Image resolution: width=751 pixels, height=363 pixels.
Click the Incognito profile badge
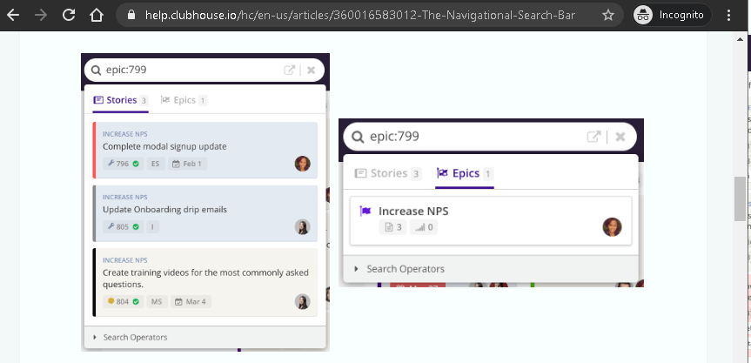[669, 15]
